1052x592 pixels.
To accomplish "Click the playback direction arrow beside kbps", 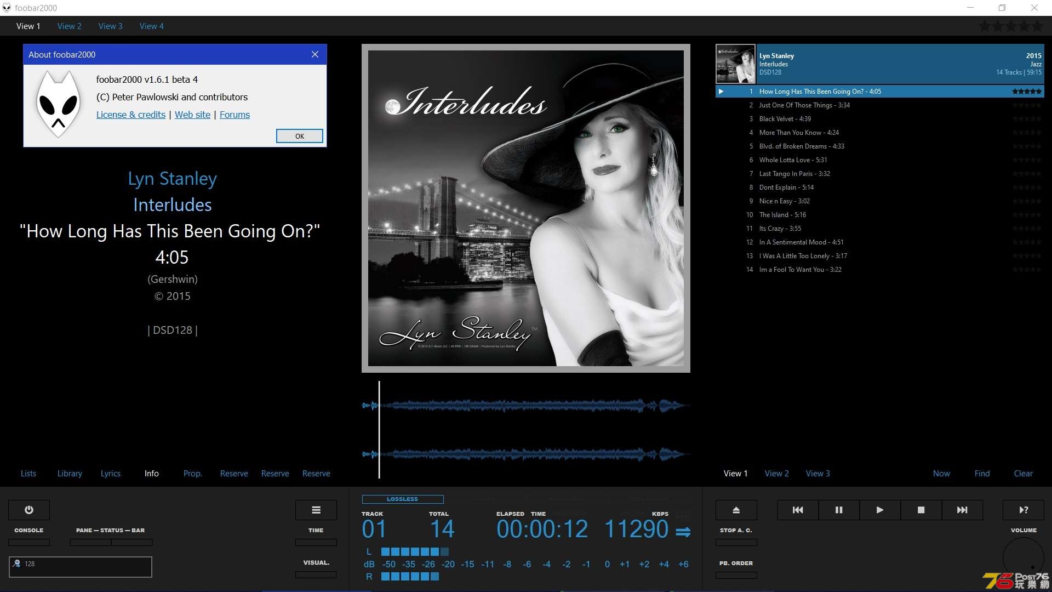I will [x=683, y=532].
